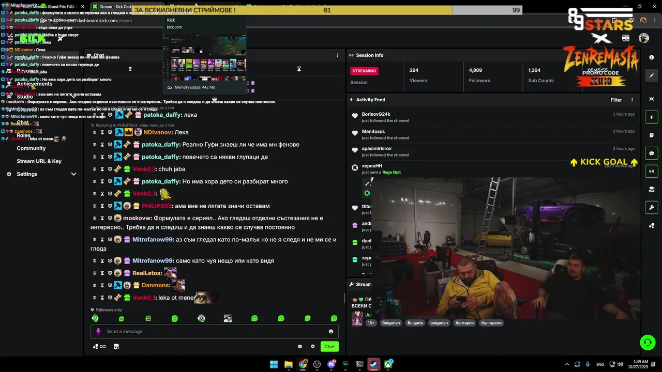Open the Windows Start menu

pos(274,364)
